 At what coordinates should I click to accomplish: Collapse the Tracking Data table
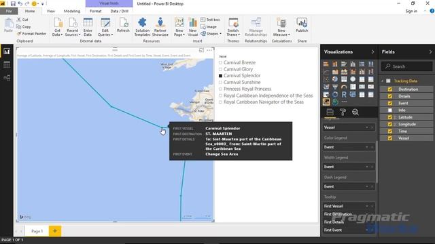click(383, 81)
